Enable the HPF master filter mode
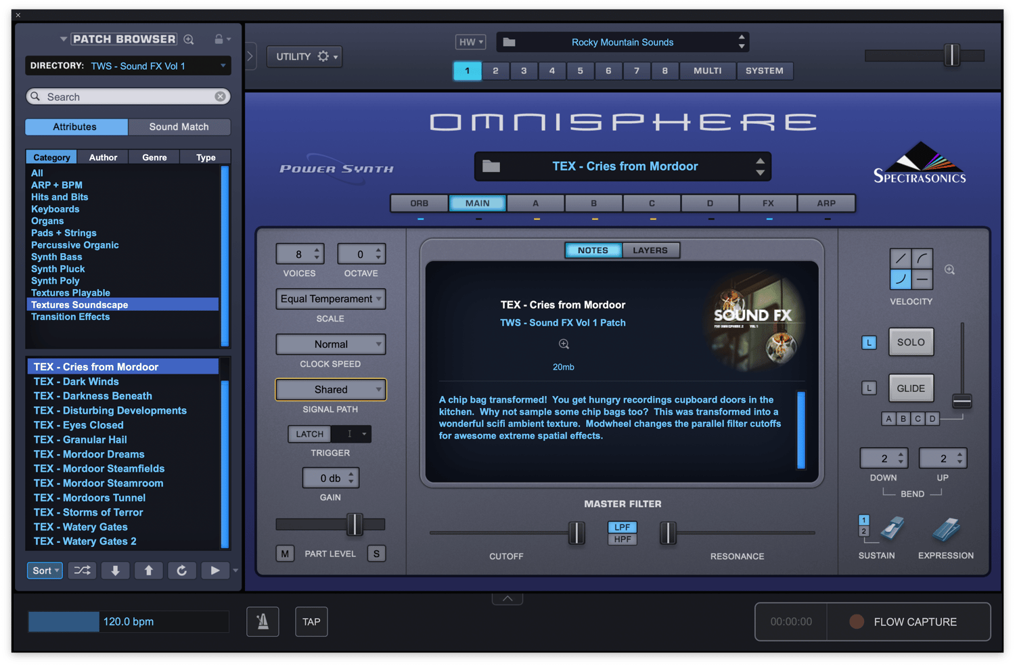The image size is (1015, 666). pyautogui.click(x=622, y=539)
